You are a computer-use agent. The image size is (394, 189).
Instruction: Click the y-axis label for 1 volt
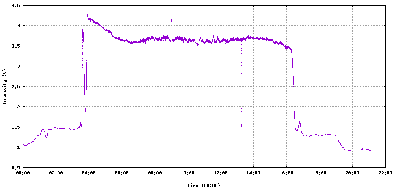[18, 147]
